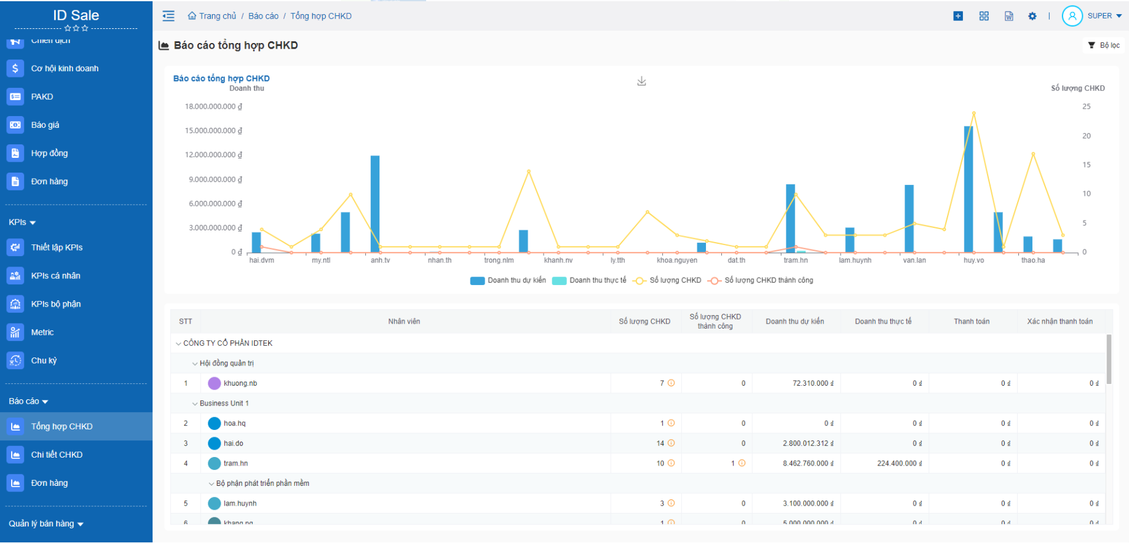Open the KPIs bộ phận menu item
Viewport: 1129px width, 543px height.
click(x=76, y=304)
